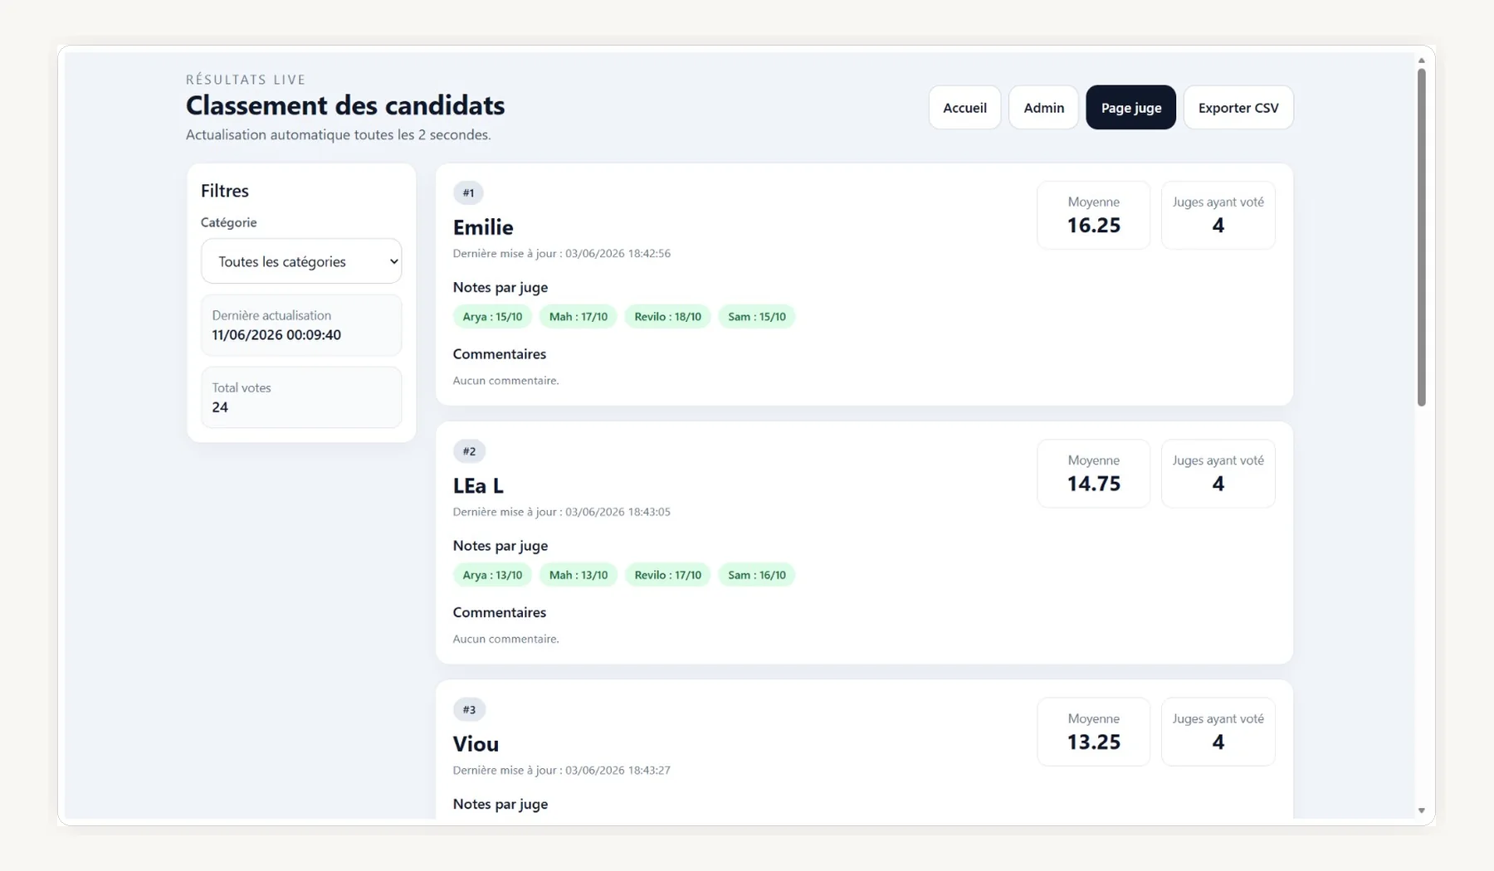Click the #2 rank badge

click(469, 451)
